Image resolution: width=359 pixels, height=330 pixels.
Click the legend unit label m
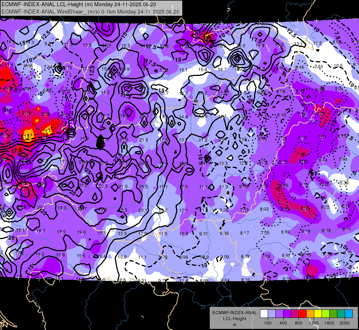coord(234,325)
